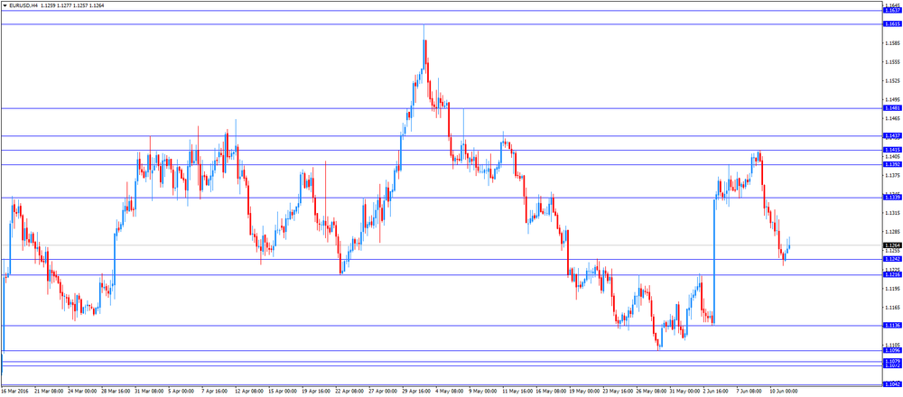
Task: Select the 1.1637 horizontal line price label
Action: [x=892, y=11]
